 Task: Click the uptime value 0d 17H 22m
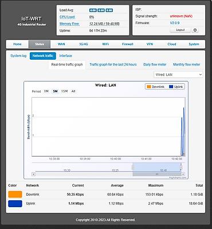point(98,30)
